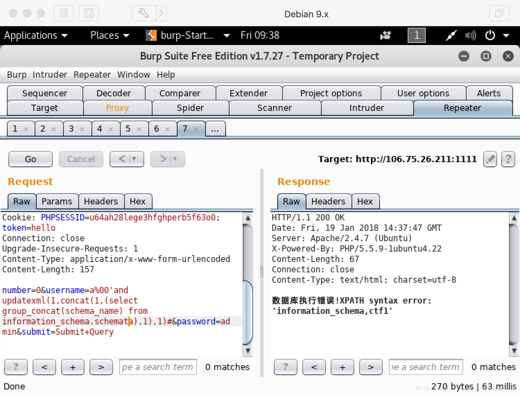
Task: Expand the system menu arrow beside power
Action: [x=506, y=35]
